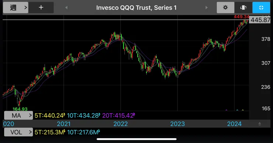Go to next stock right arrow
This screenshot has width=273, height=143.
pyautogui.click(x=207, y=8)
